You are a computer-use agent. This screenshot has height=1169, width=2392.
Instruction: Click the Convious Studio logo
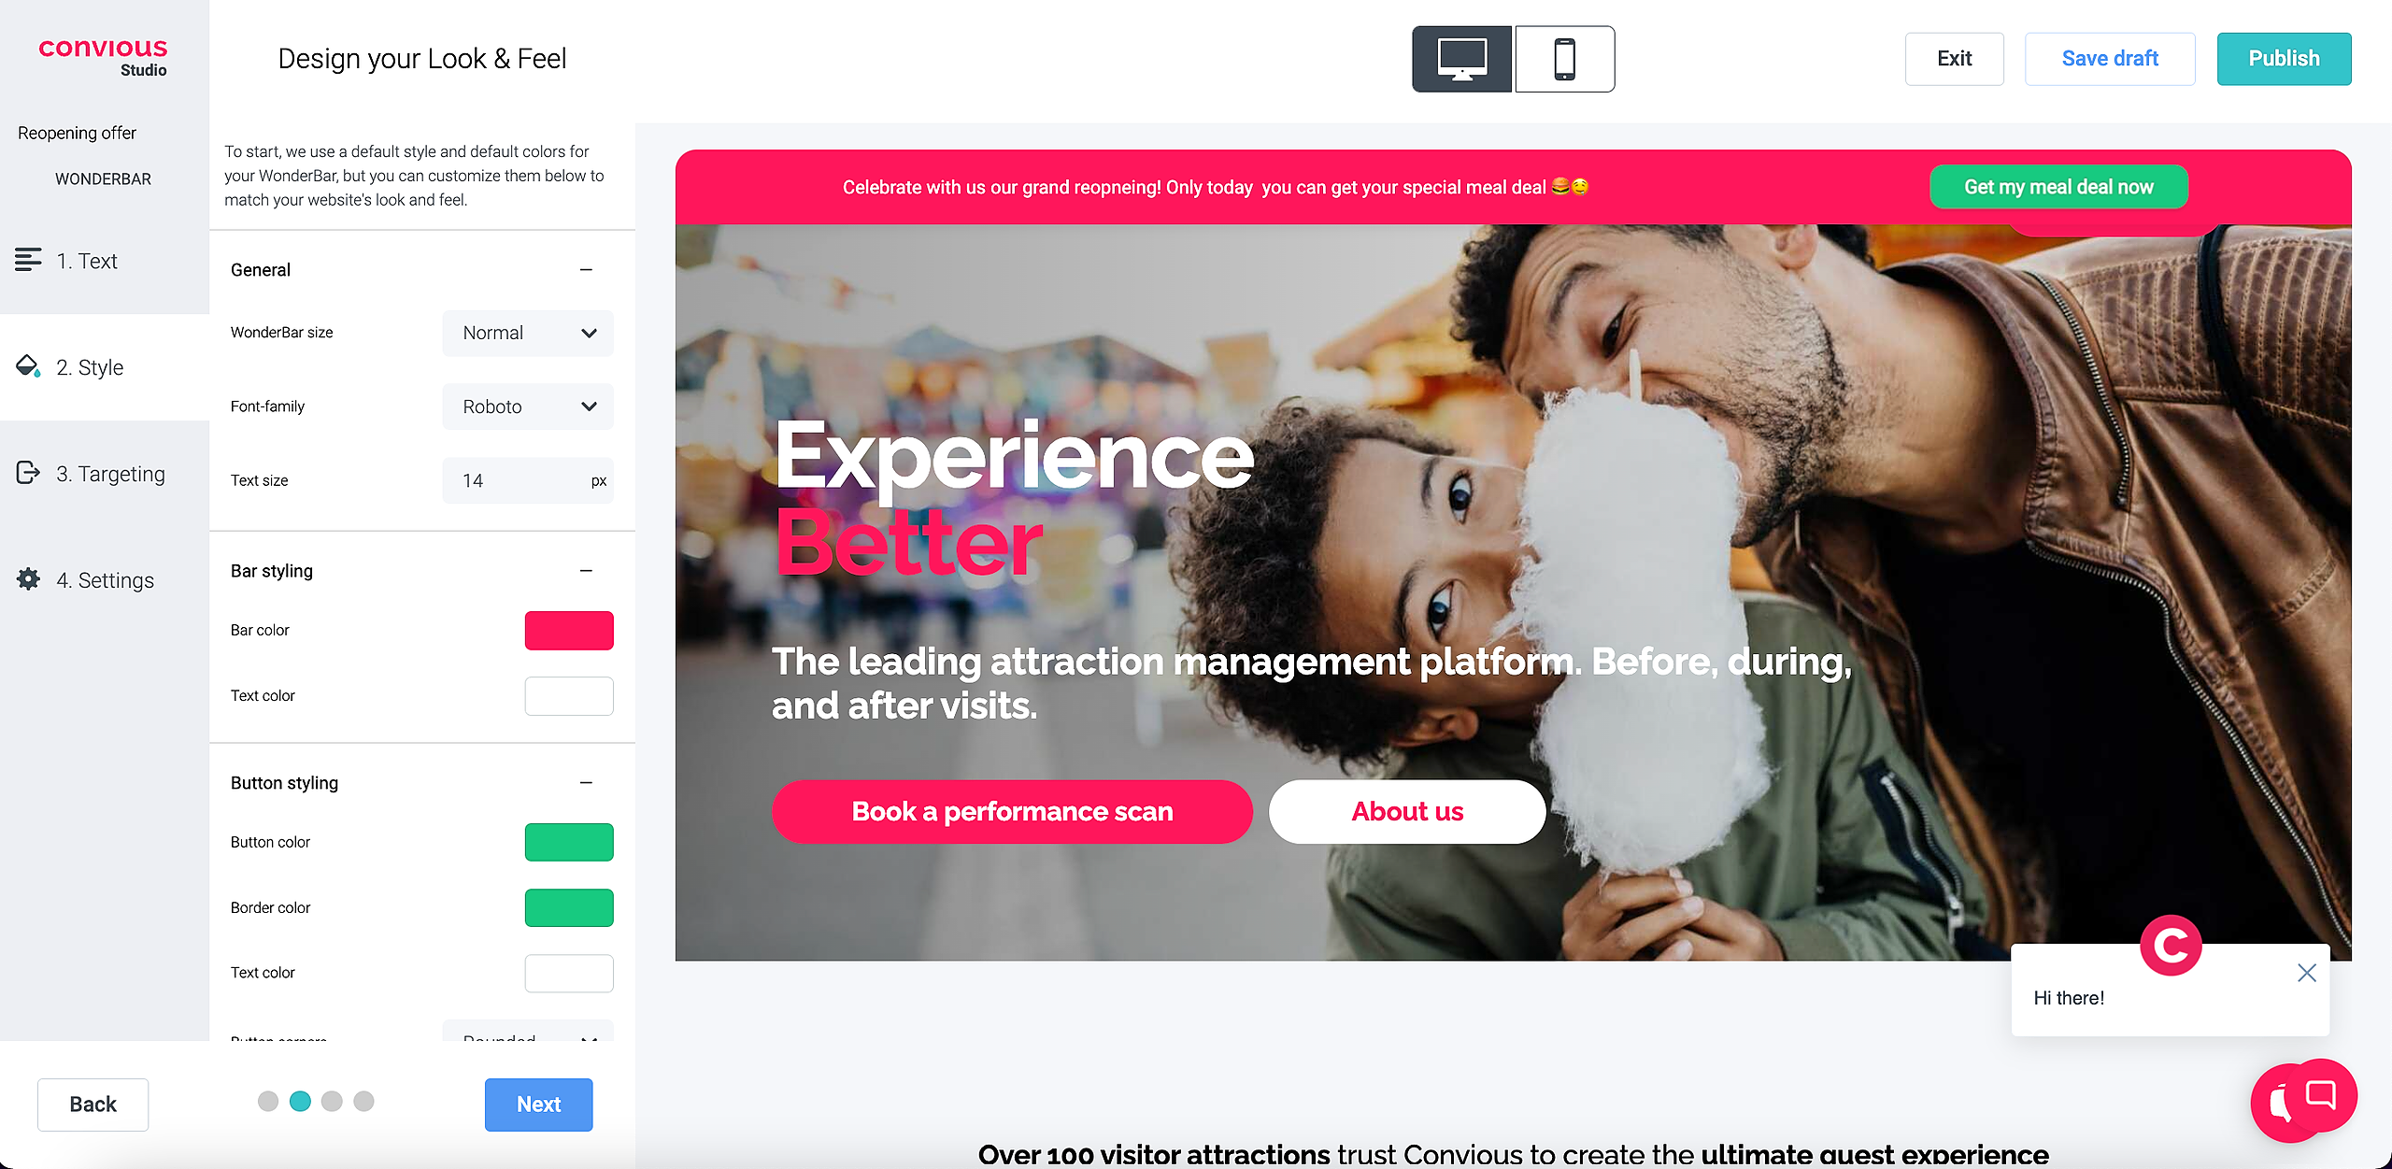[x=103, y=57]
